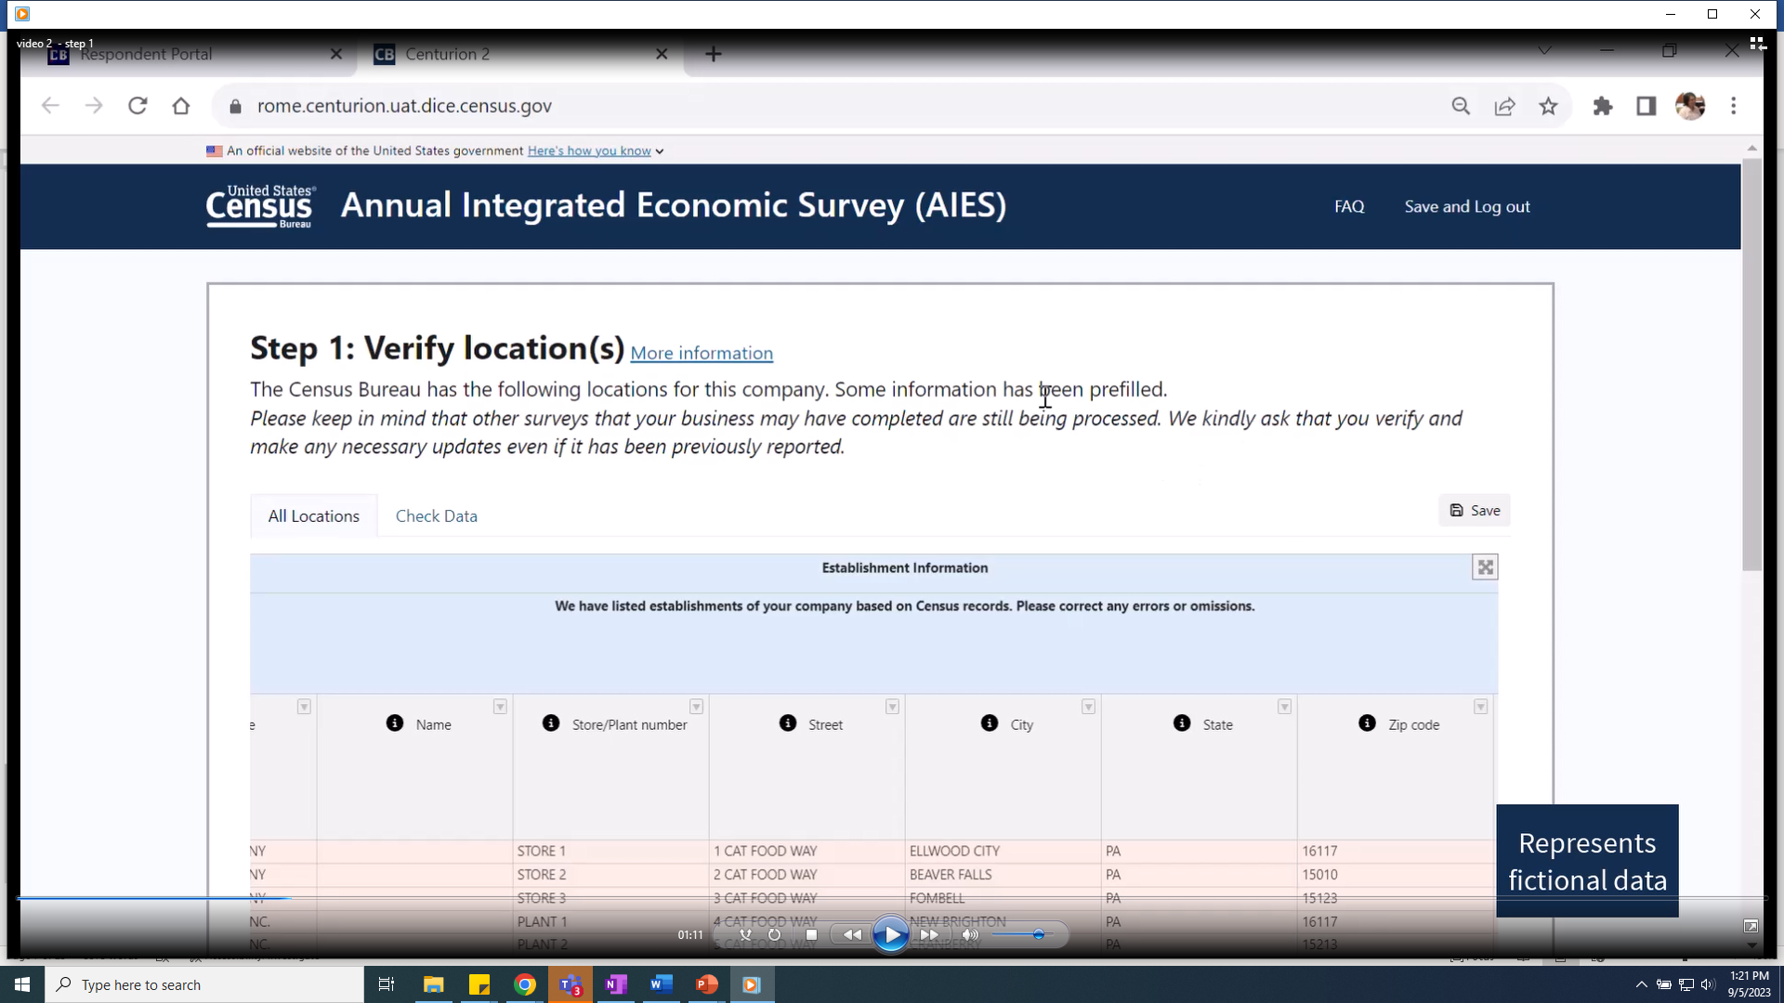Screen dimensions: 1784x1003
Task: Toggle repeat mode in media player
Action: 774,935
